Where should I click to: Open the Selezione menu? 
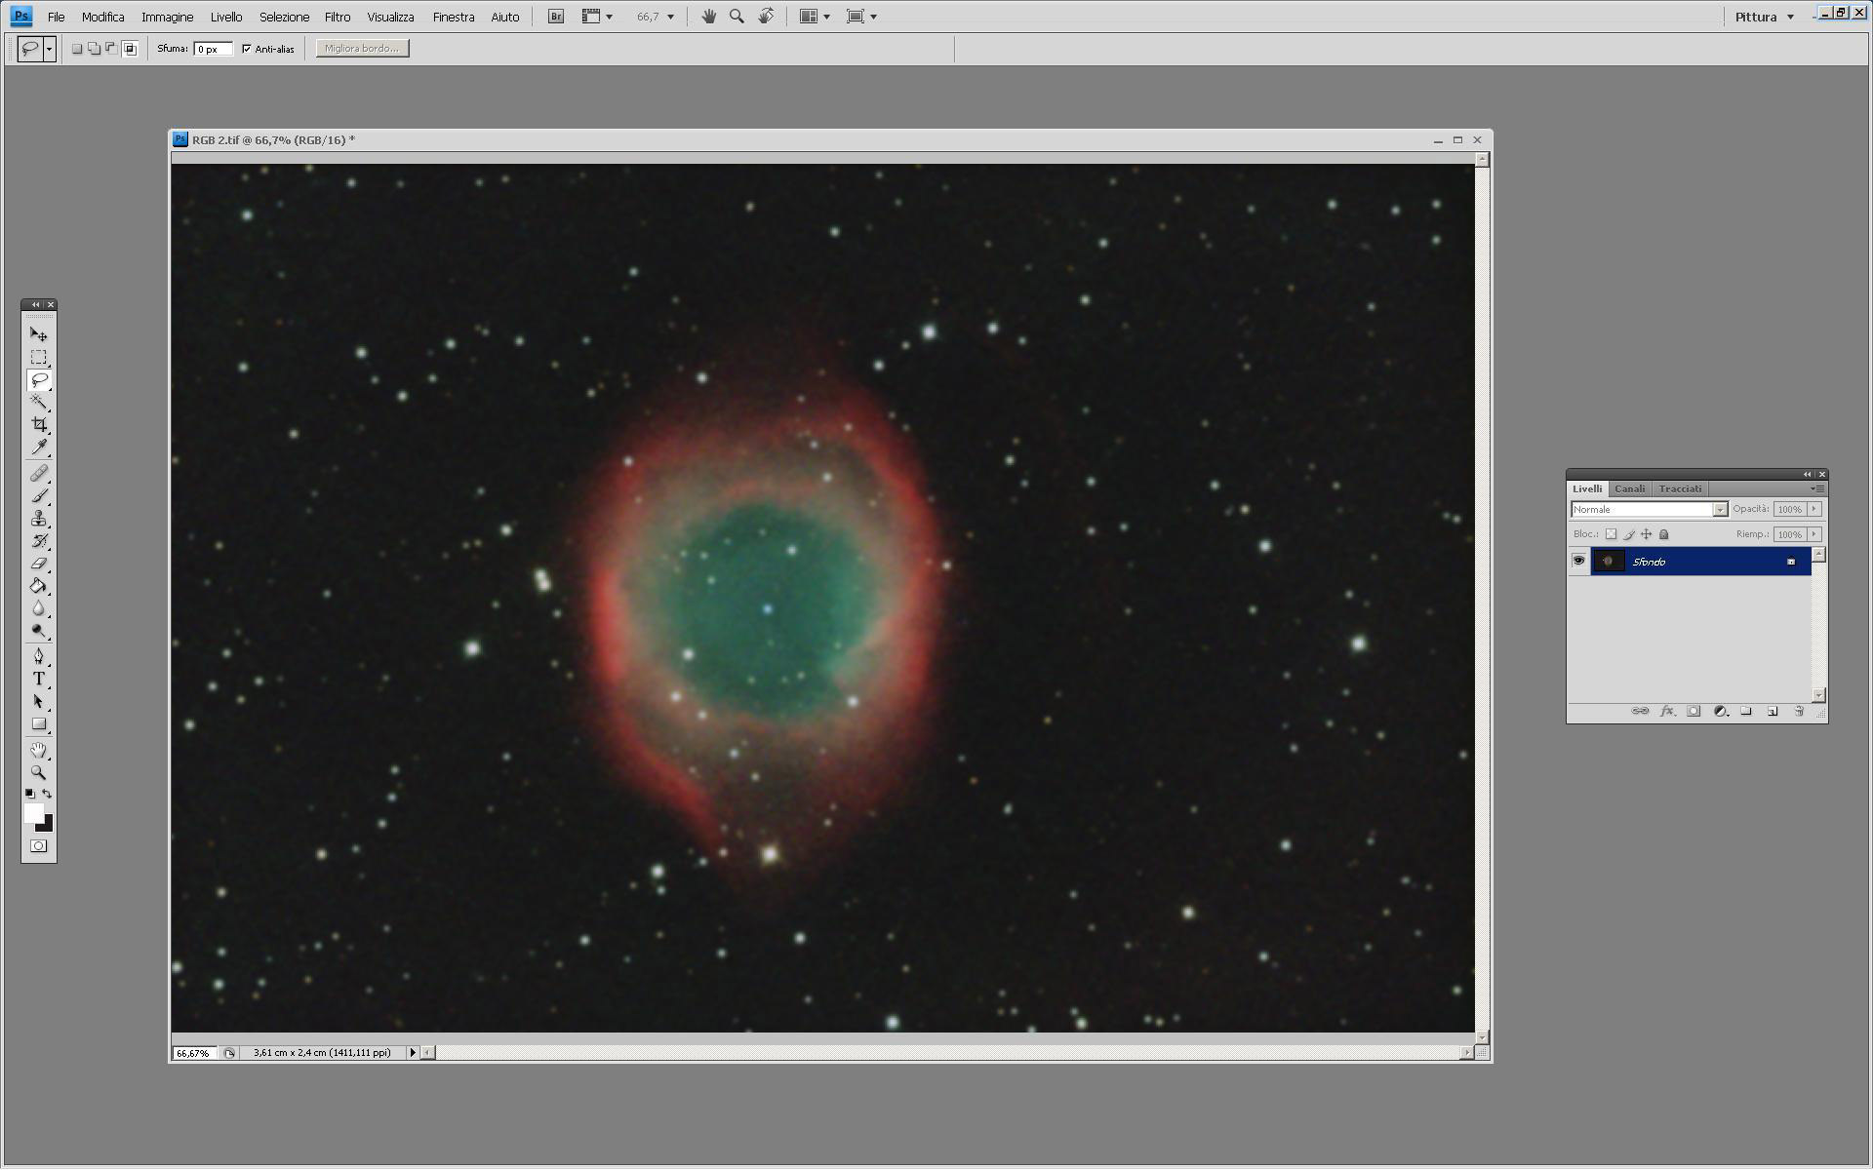click(284, 17)
